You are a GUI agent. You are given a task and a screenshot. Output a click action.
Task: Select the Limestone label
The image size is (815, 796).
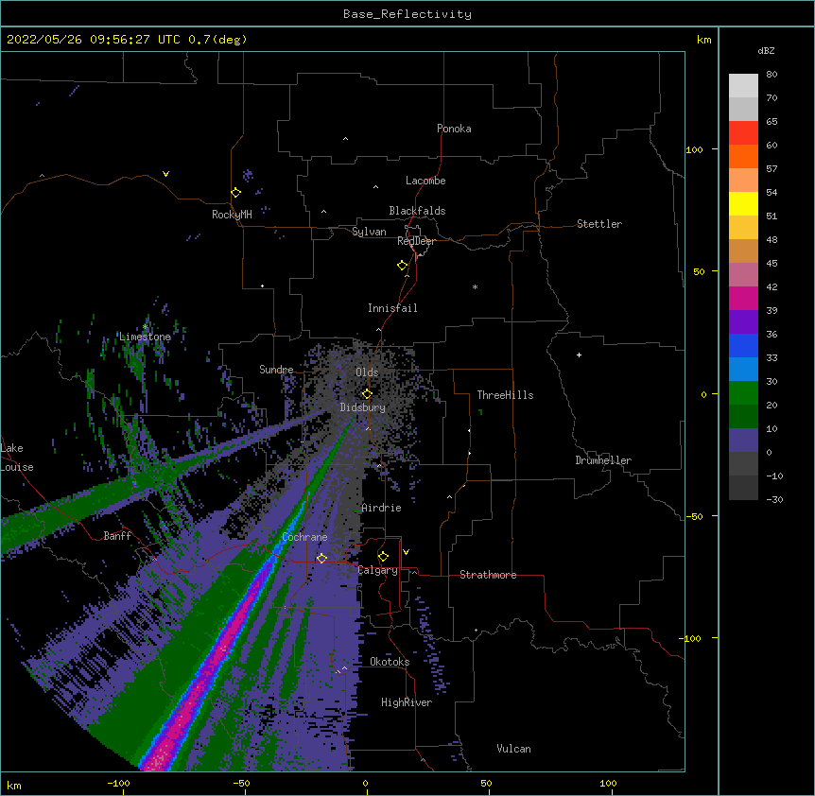pos(145,337)
